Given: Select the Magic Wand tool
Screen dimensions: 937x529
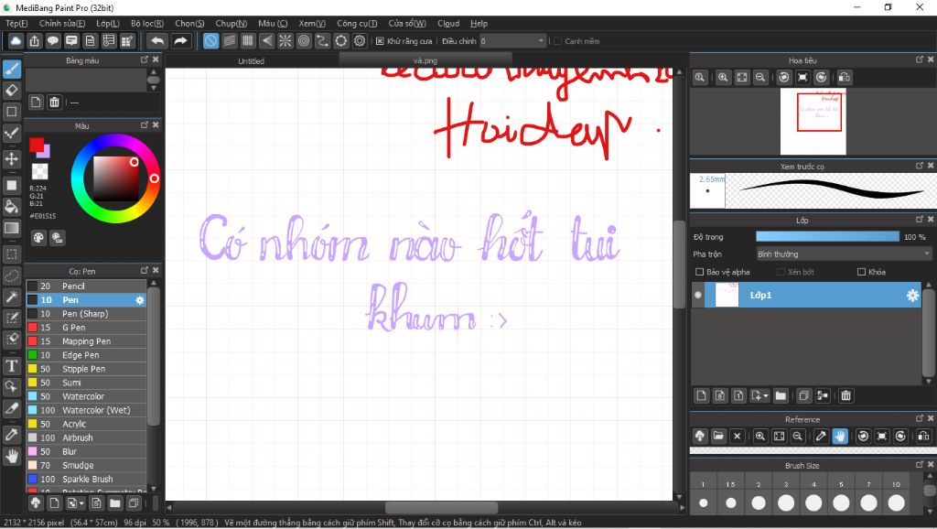Looking at the screenshot, I should [11, 297].
